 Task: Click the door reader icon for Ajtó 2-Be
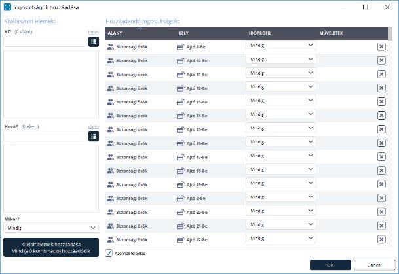tap(180, 198)
